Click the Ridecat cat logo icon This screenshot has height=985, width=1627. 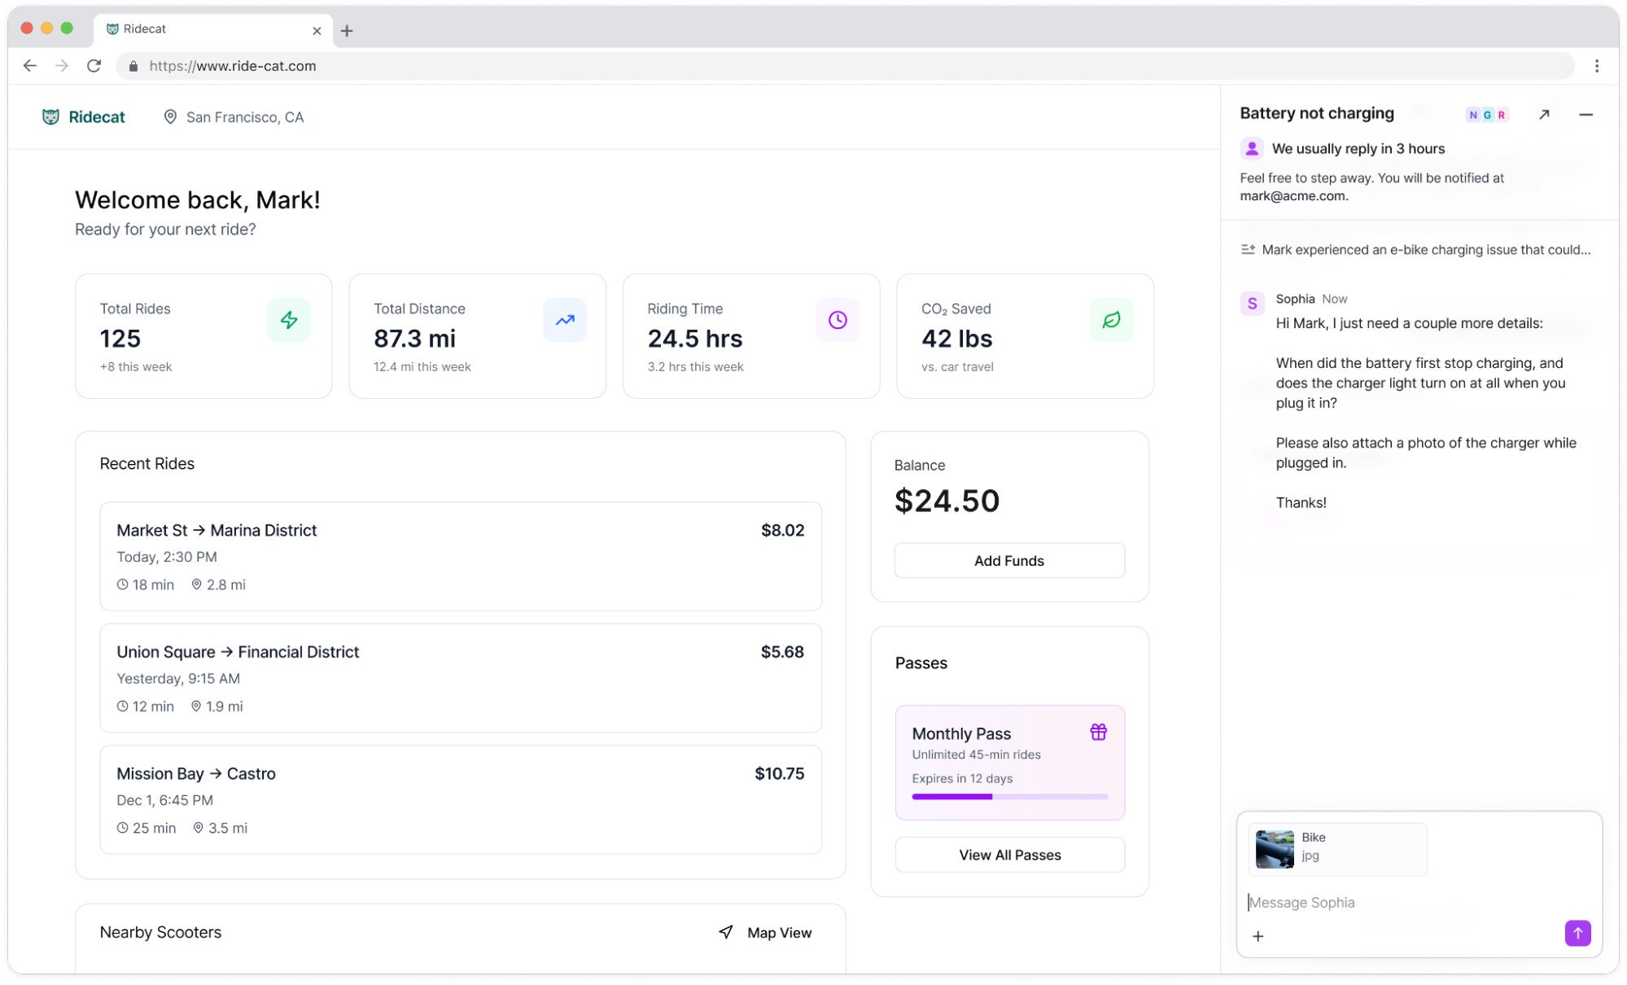click(x=50, y=117)
